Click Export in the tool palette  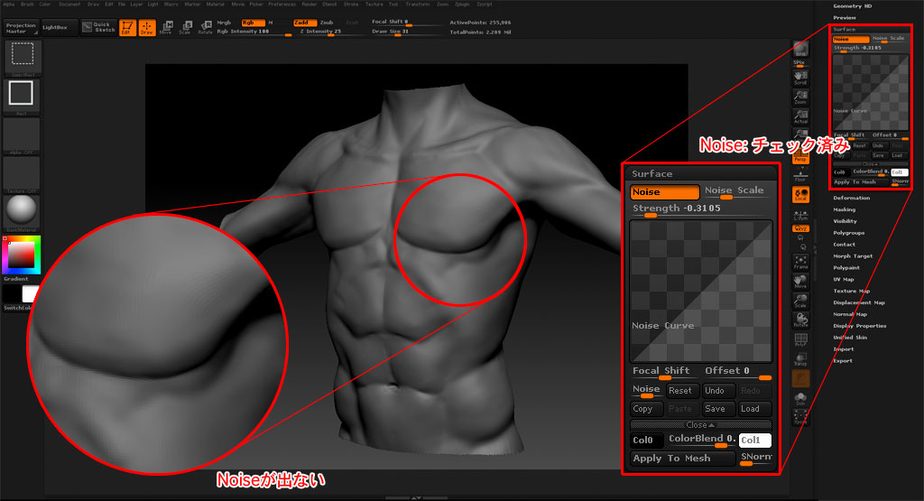(843, 361)
